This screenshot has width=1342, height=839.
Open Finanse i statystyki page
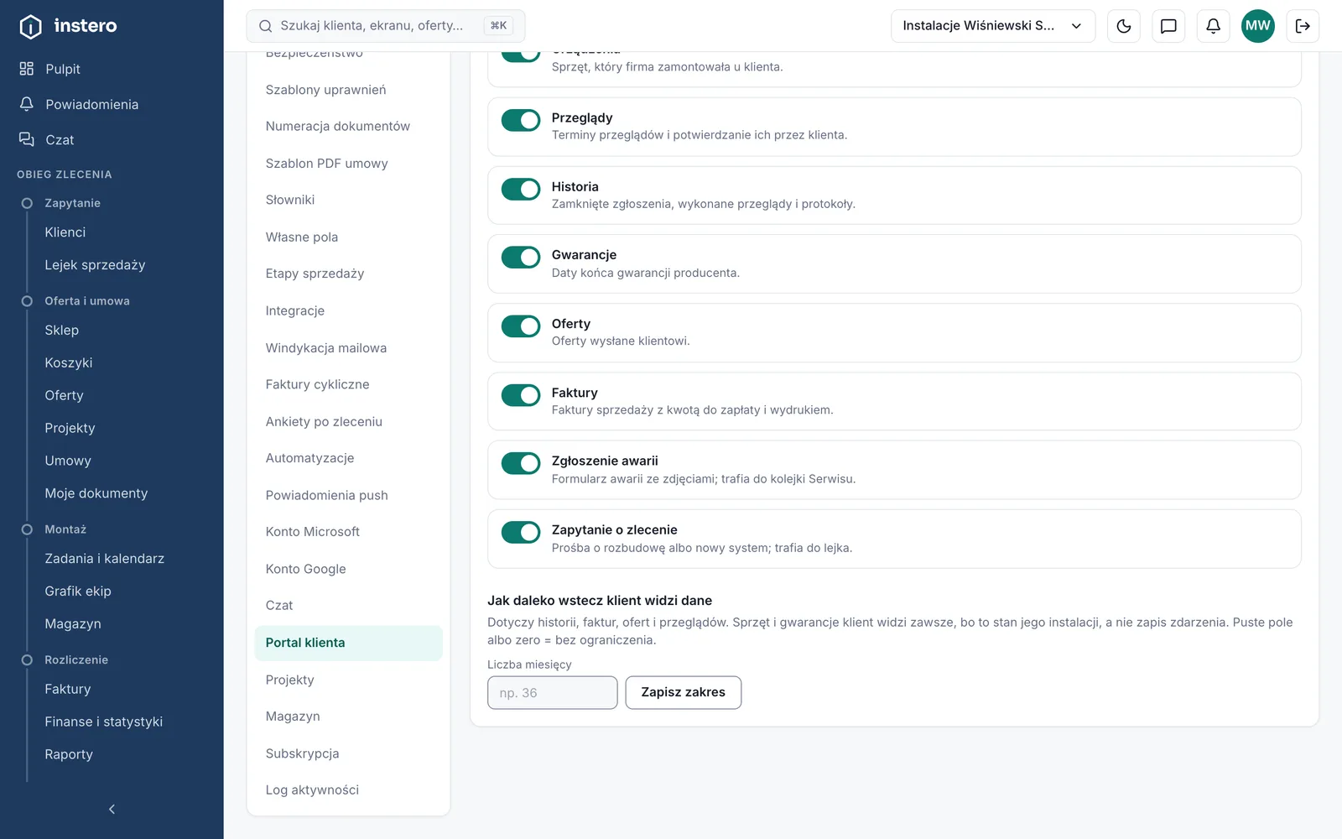click(103, 722)
